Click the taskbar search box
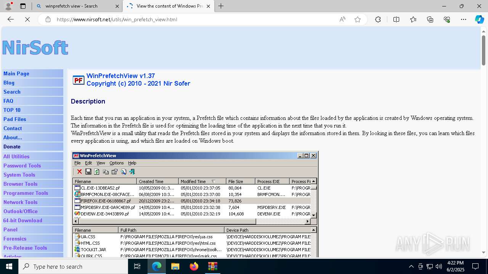488x274 pixels. (73, 266)
